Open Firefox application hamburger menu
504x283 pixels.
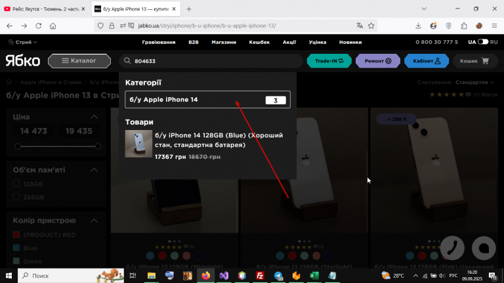point(494,26)
